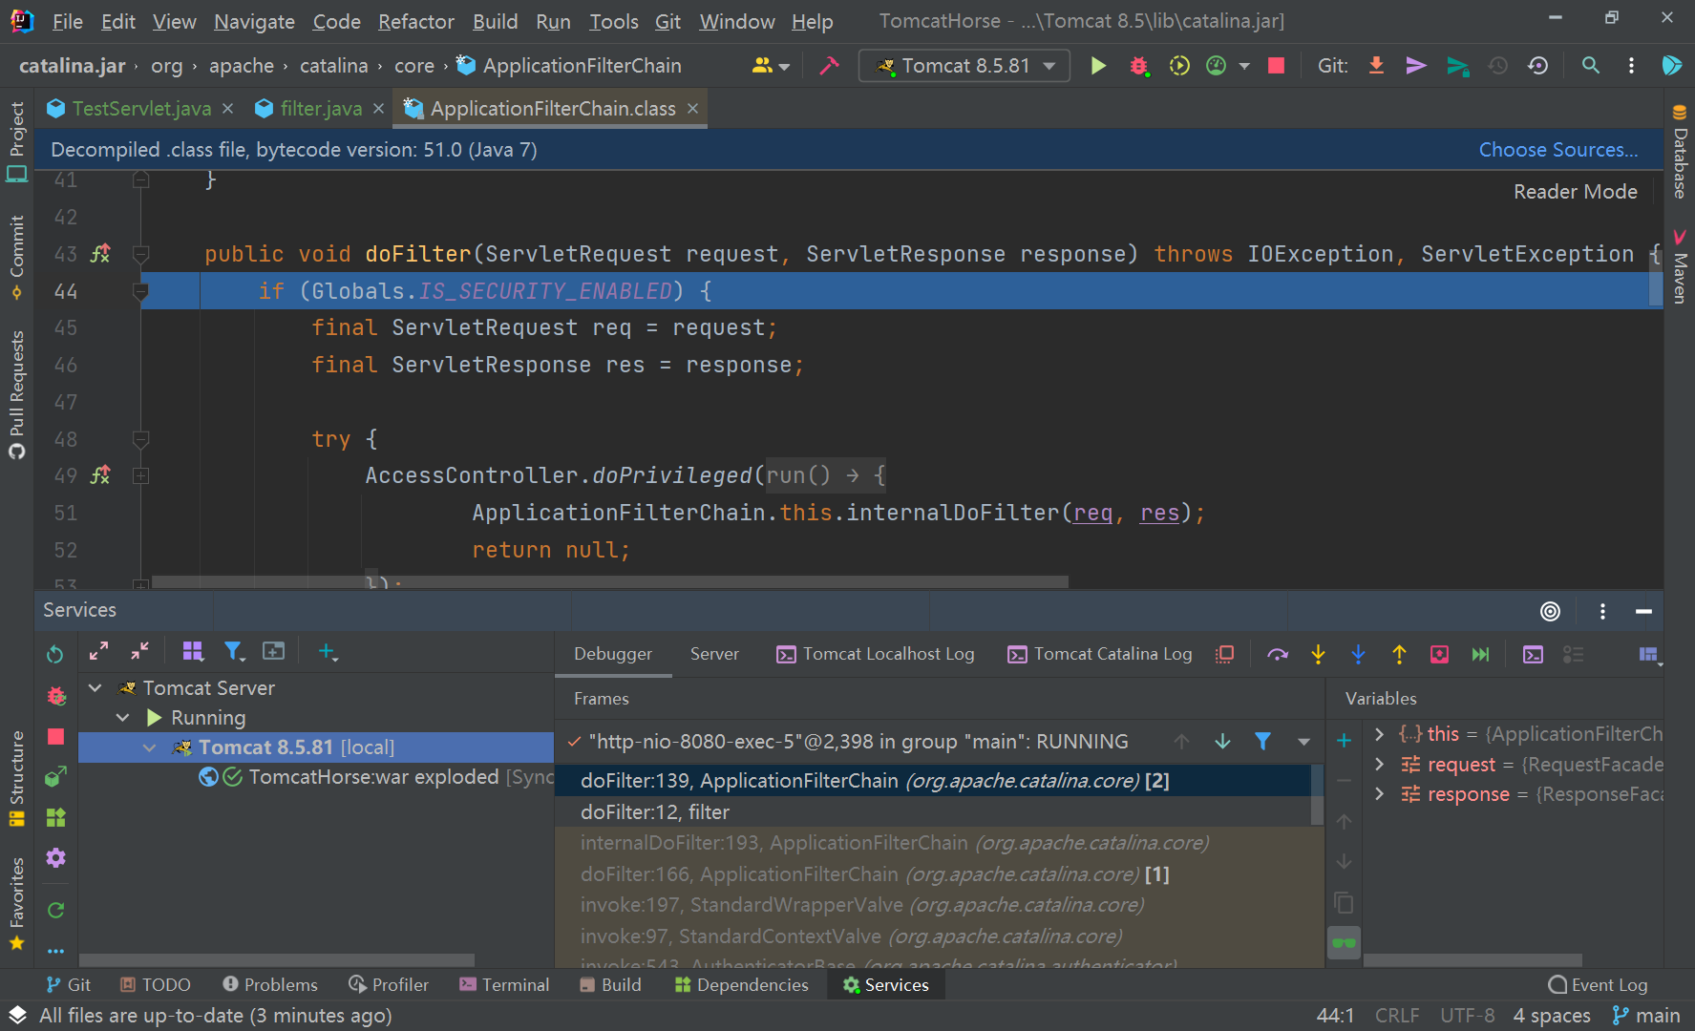This screenshot has width=1695, height=1031.
Task: Run Tomcat with the green Run button
Action: (1098, 66)
